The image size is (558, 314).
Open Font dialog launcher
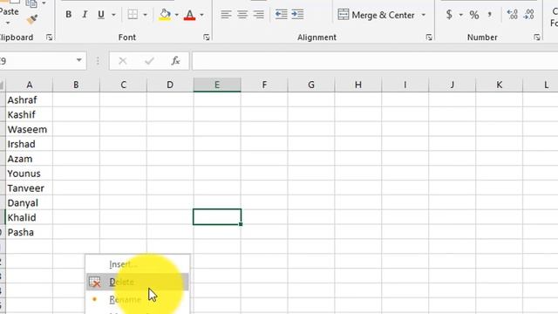207,38
